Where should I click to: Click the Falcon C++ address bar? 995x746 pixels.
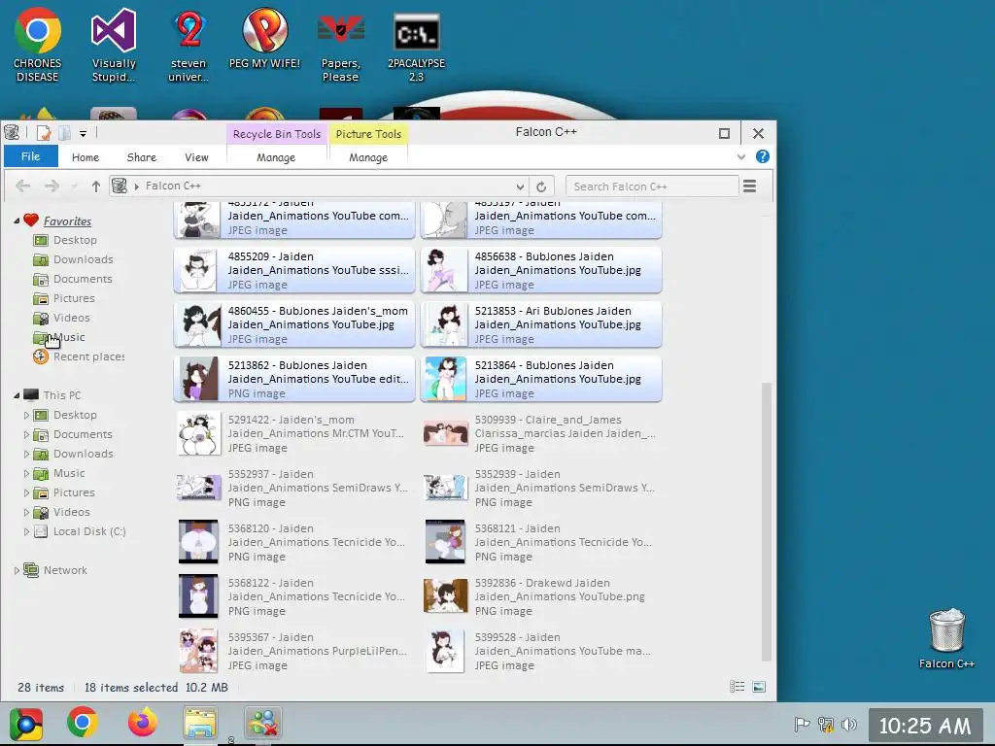pyautogui.click(x=318, y=186)
